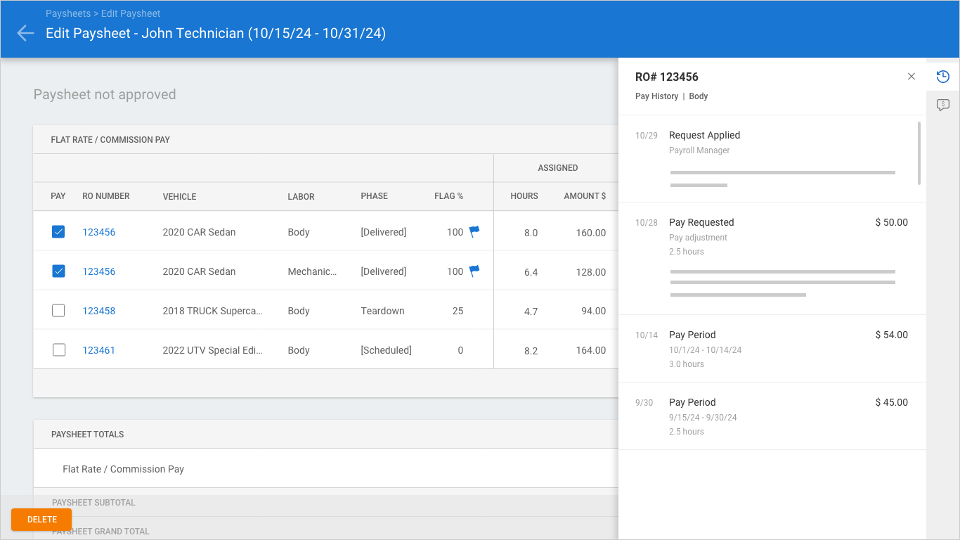The width and height of the screenshot is (960, 540).
Task: Uncheck pay for 123456 Body row
Action: (x=58, y=232)
